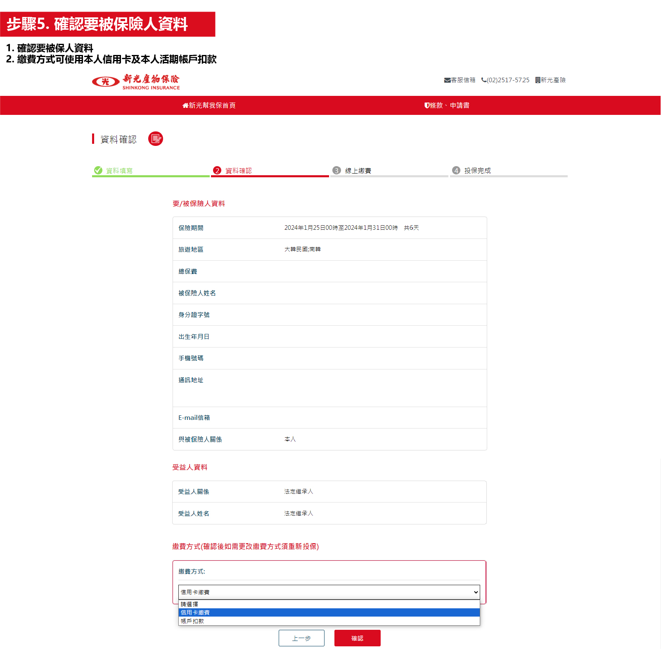Click the shield icon before 條款、申請書

point(427,105)
